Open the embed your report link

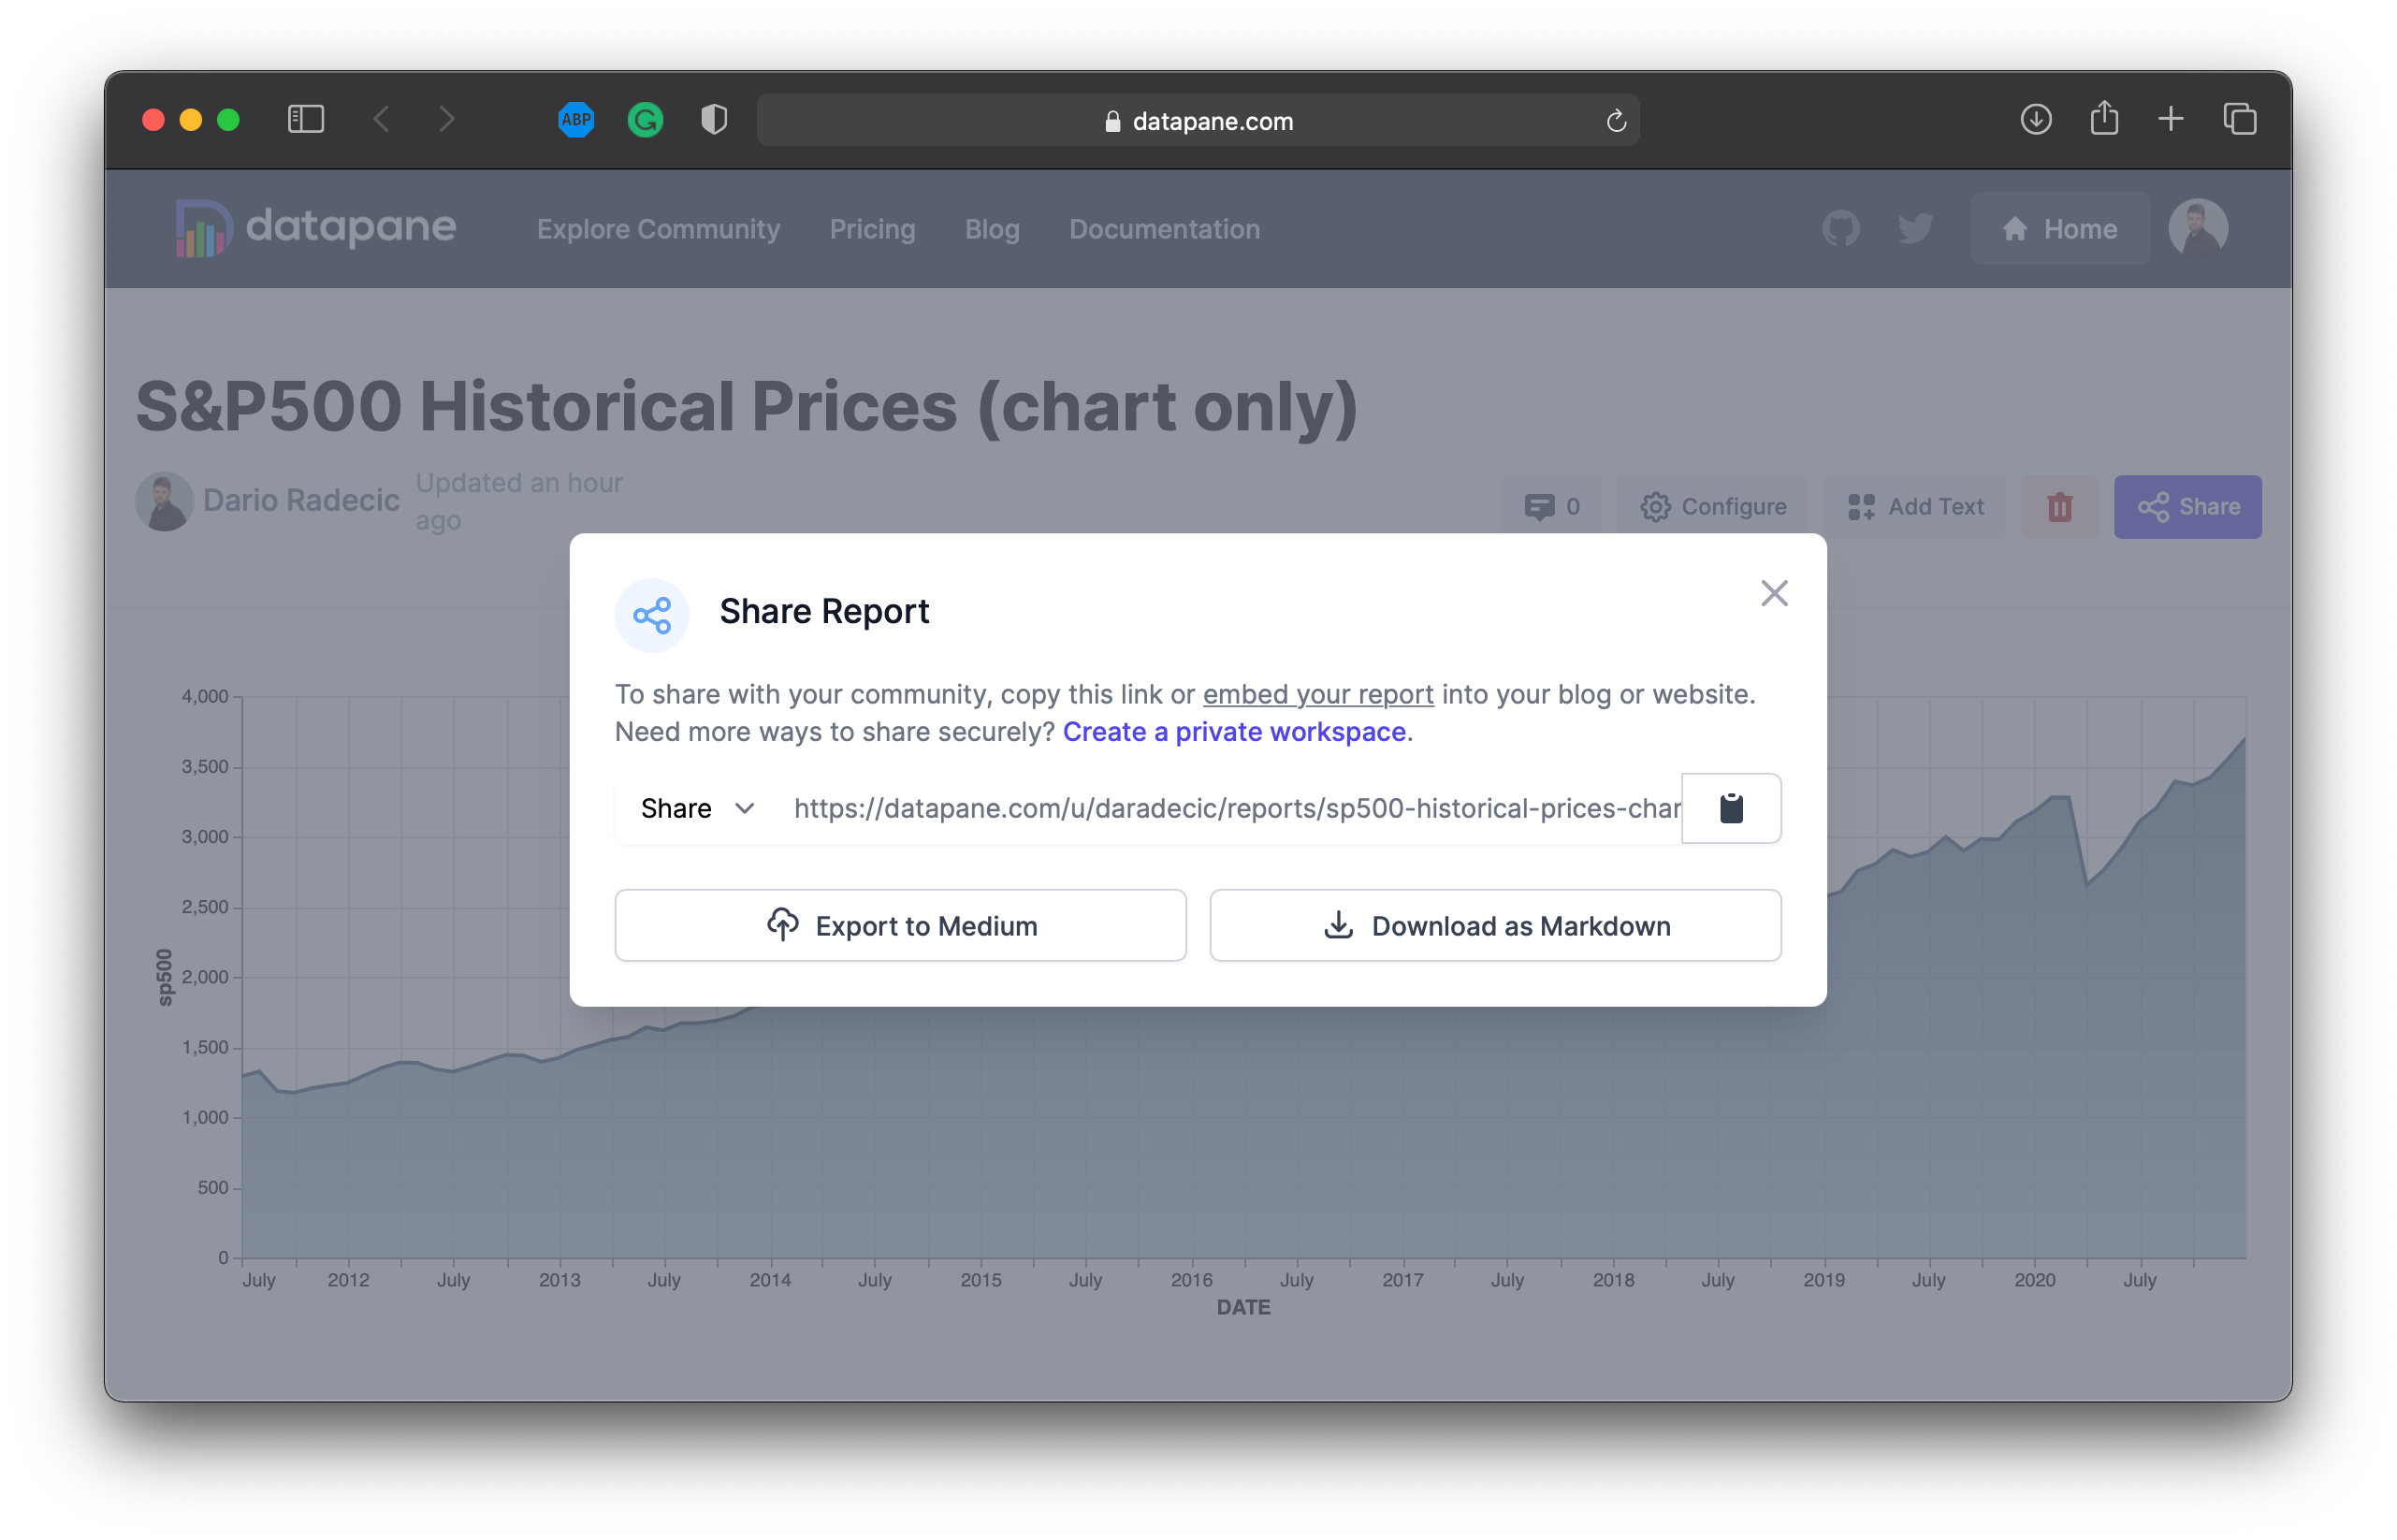pos(1317,694)
